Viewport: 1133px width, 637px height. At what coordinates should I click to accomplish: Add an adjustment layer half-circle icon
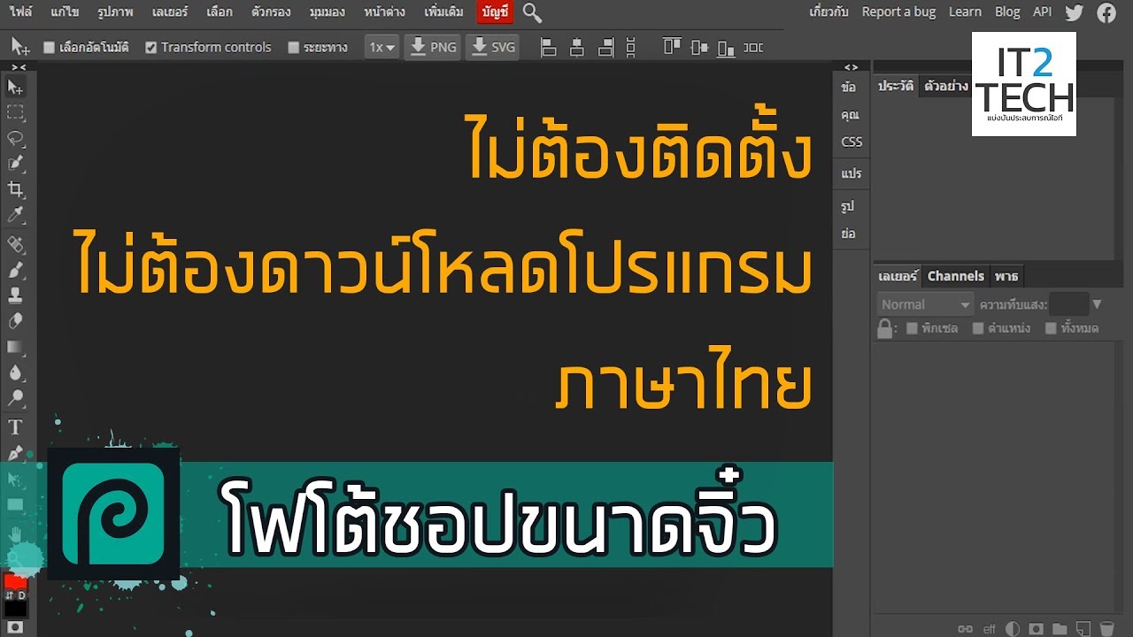[x=1014, y=629]
